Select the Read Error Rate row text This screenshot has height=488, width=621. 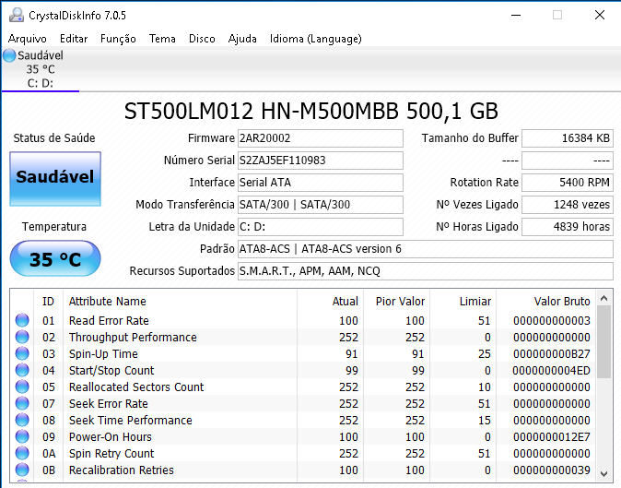(x=109, y=320)
